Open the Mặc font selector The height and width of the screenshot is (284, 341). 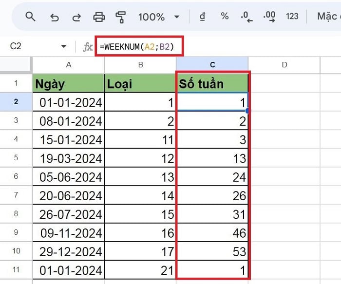[329, 17]
